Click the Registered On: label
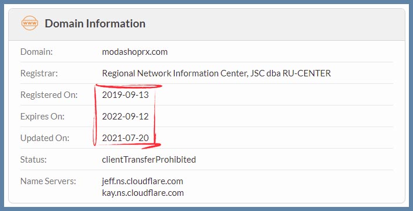Viewport: 413px width, 211px height. tap(49, 95)
